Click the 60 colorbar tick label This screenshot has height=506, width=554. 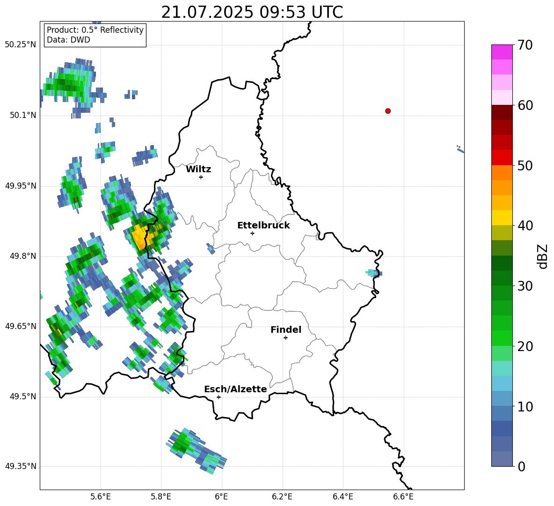(x=525, y=105)
